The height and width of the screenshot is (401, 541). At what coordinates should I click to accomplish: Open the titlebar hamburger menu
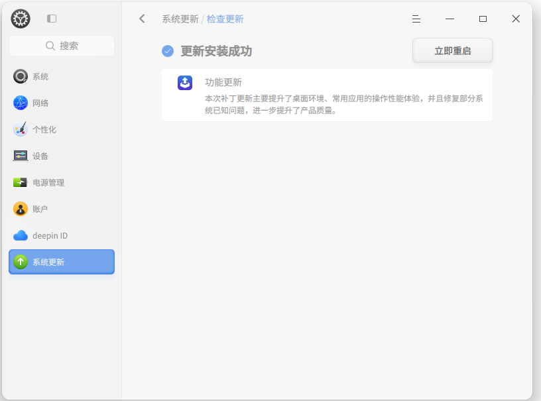click(416, 19)
